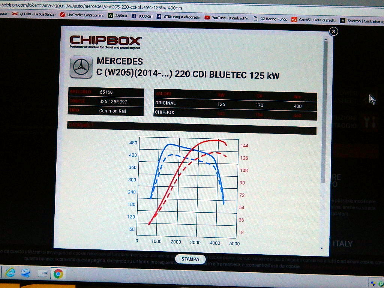The width and height of the screenshot is (384, 288).
Task: Open the GTRtuning.it bookmark
Action: click(178, 17)
